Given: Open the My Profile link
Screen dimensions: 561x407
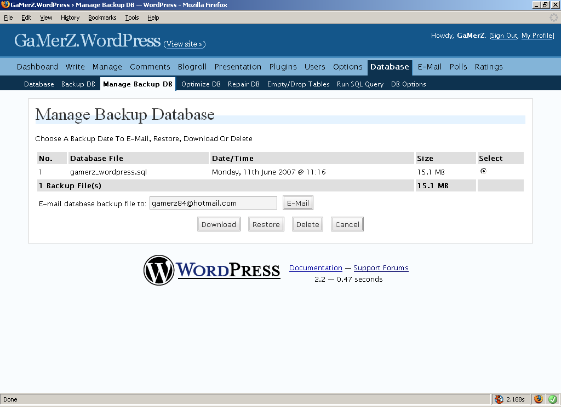Looking at the screenshot, I should [537, 36].
